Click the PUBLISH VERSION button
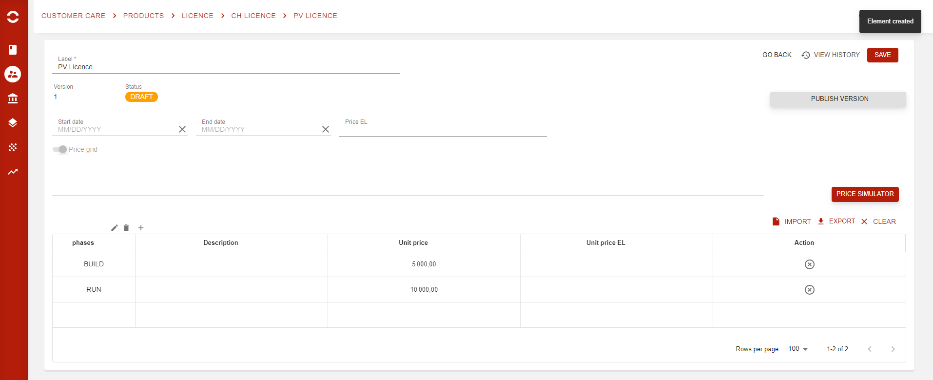 838,99
